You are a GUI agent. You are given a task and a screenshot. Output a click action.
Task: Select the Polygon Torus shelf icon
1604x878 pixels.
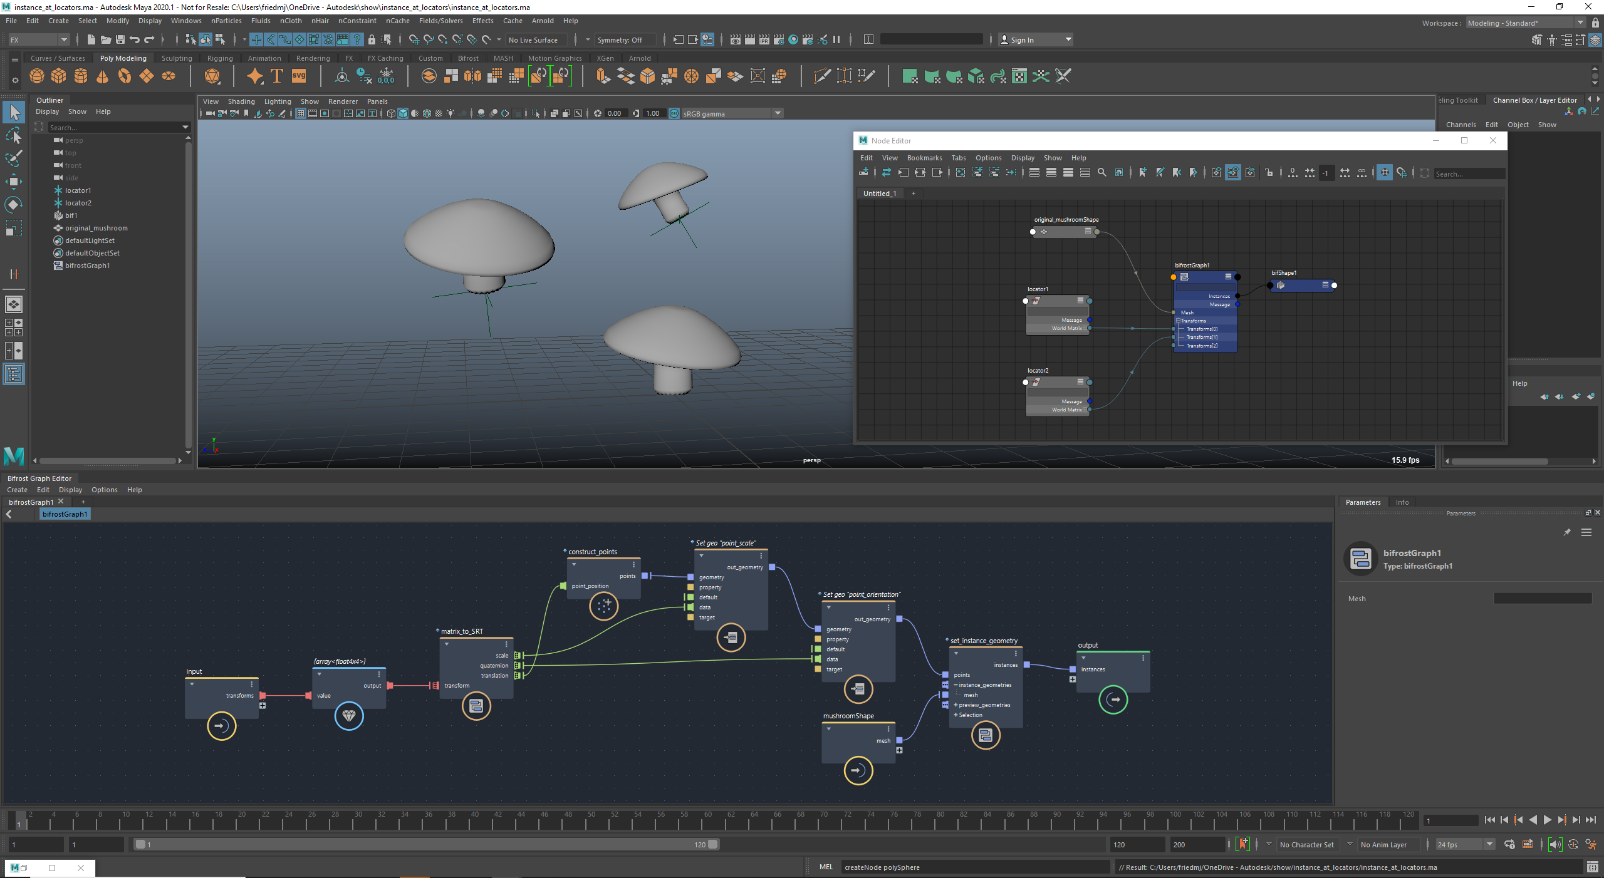click(x=124, y=76)
